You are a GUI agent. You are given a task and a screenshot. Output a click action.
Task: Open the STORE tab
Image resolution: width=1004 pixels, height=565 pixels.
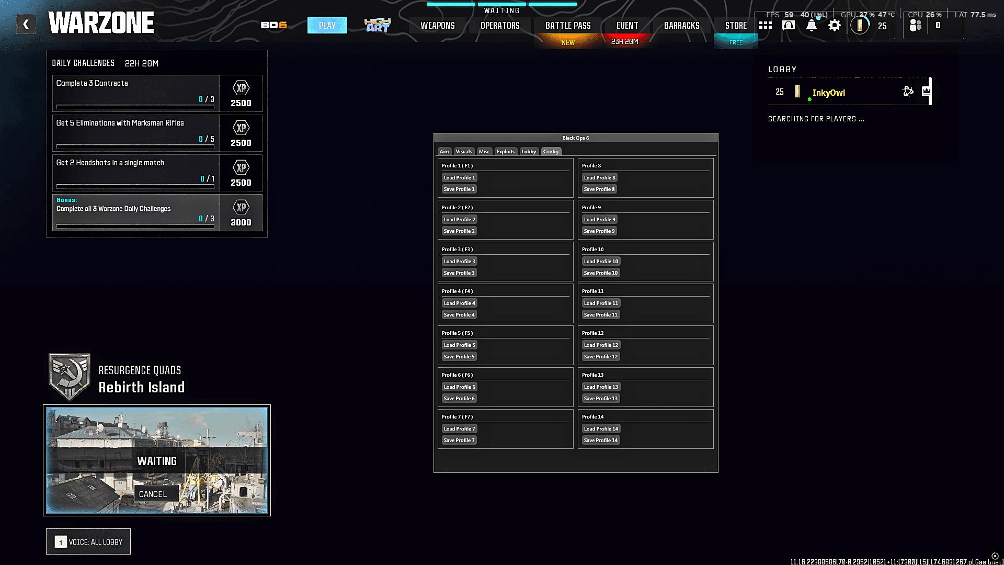coord(736,25)
